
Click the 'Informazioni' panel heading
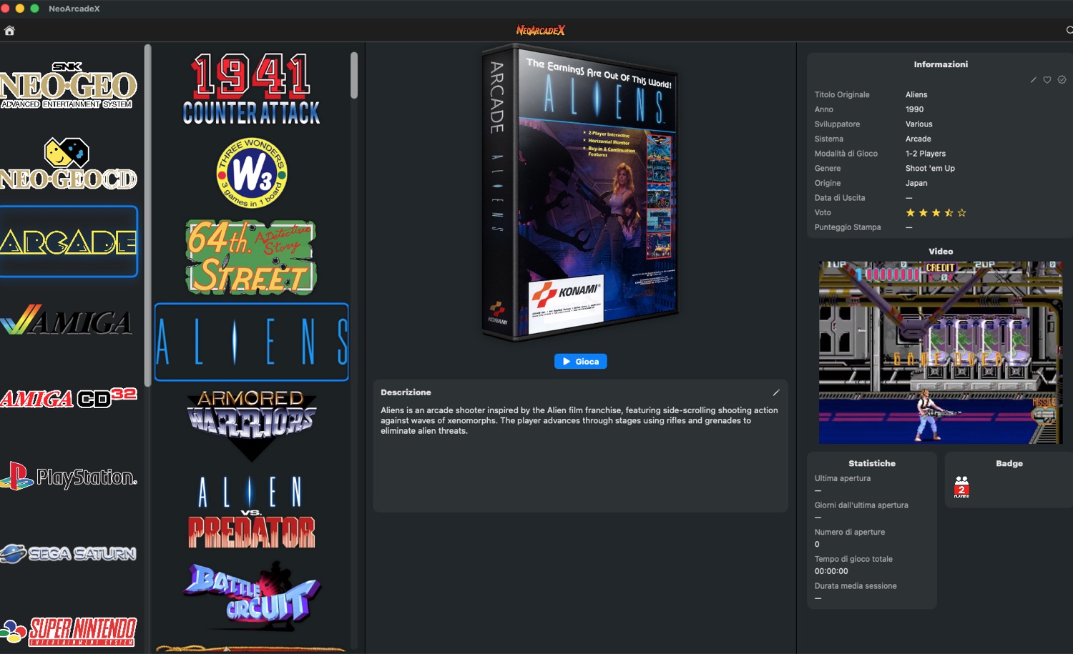click(941, 64)
